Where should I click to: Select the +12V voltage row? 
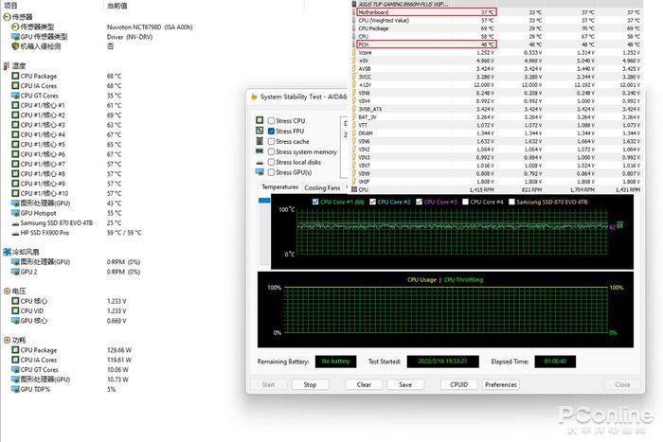coord(497,85)
